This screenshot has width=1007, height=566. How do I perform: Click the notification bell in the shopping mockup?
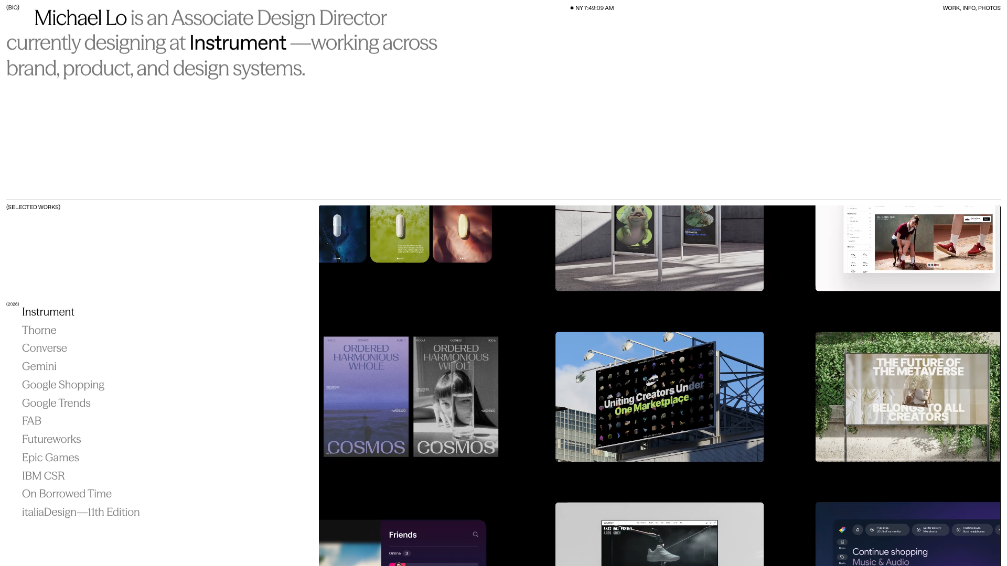858,530
